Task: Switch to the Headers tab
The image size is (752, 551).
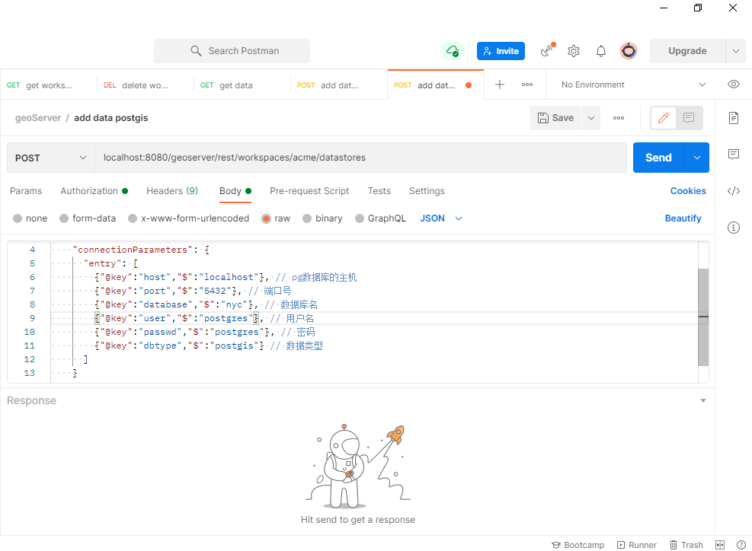Action: coord(171,191)
